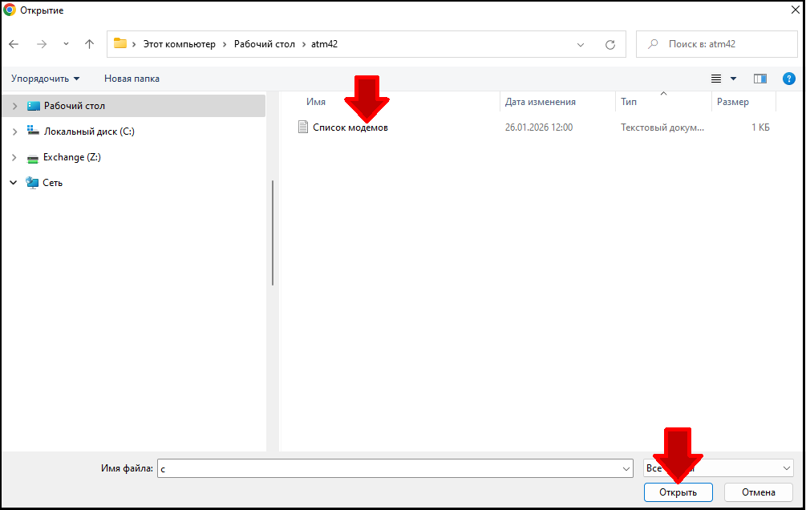Sort files by Дата изменения column
Screen dimensions: 806x510
pyautogui.click(x=541, y=102)
